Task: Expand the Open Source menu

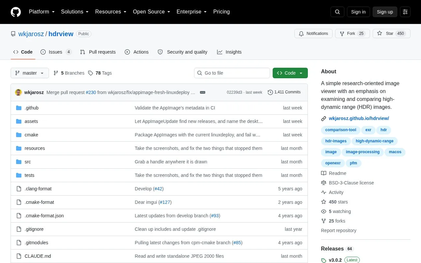Action: [x=151, y=12]
